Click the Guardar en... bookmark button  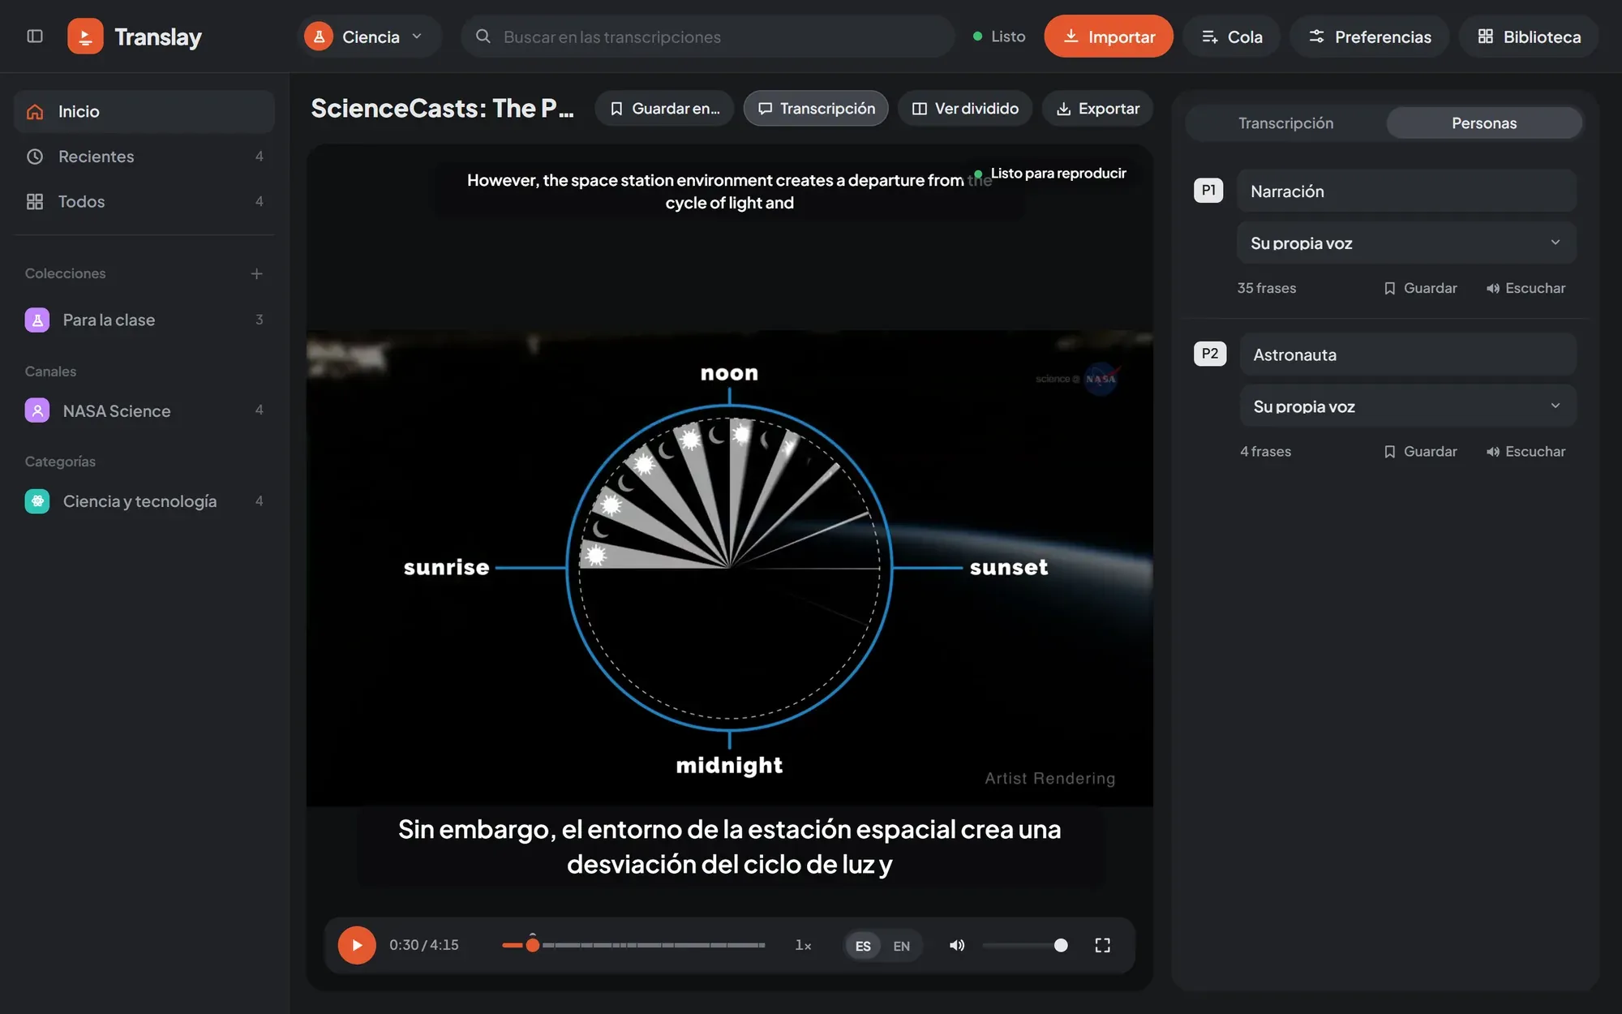coord(664,109)
